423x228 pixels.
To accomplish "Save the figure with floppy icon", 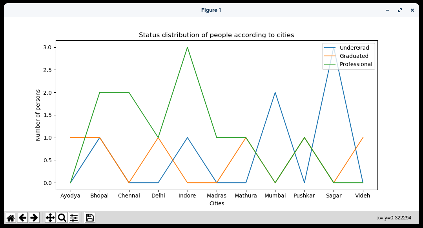I will (90, 218).
